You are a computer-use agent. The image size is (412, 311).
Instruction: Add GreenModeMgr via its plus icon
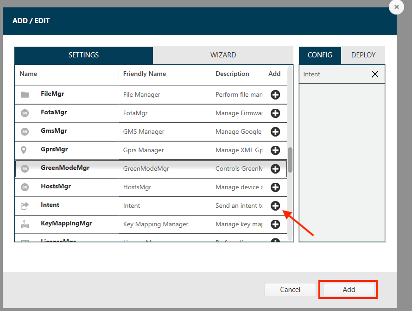[x=275, y=169]
